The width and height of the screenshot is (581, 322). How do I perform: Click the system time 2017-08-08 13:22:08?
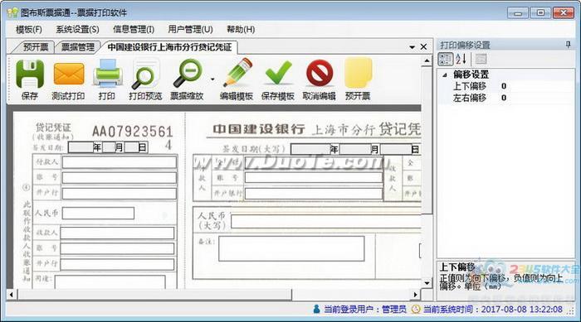(522, 309)
